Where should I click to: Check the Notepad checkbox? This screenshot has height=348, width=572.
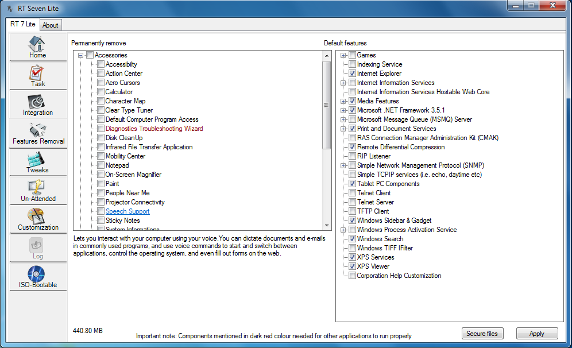[101, 165]
